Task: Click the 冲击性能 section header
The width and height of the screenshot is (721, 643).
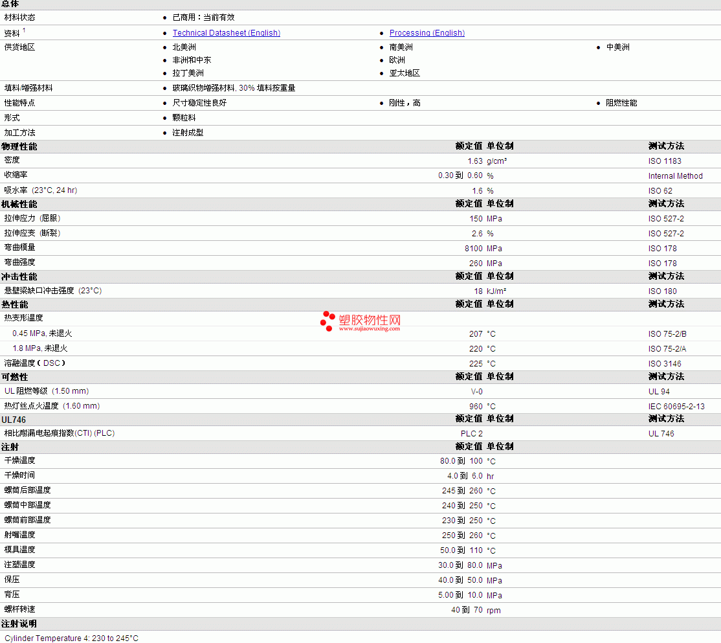Action: pos(19,277)
